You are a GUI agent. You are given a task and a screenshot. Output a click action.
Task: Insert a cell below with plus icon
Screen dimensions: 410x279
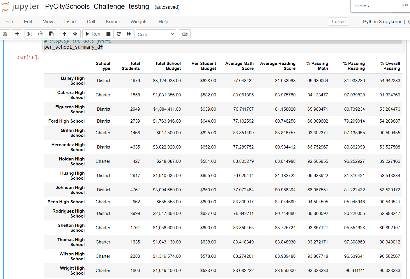(17, 34)
